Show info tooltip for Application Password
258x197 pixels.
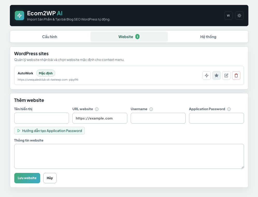tap(229, 109)
